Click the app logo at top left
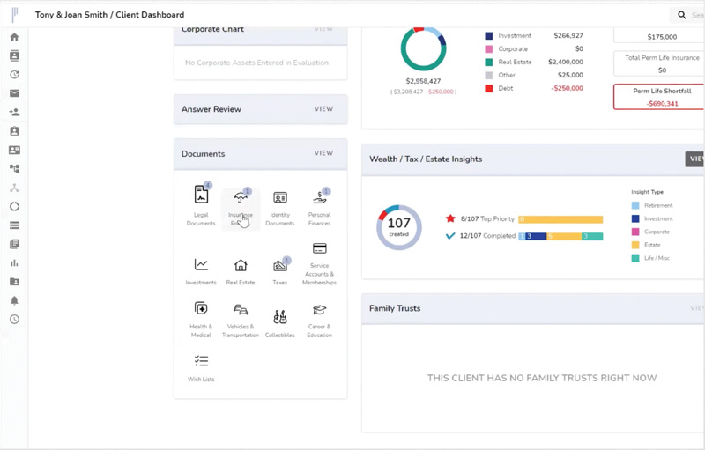The height and width of the screenshot is (450, 705). pos(15,14)
